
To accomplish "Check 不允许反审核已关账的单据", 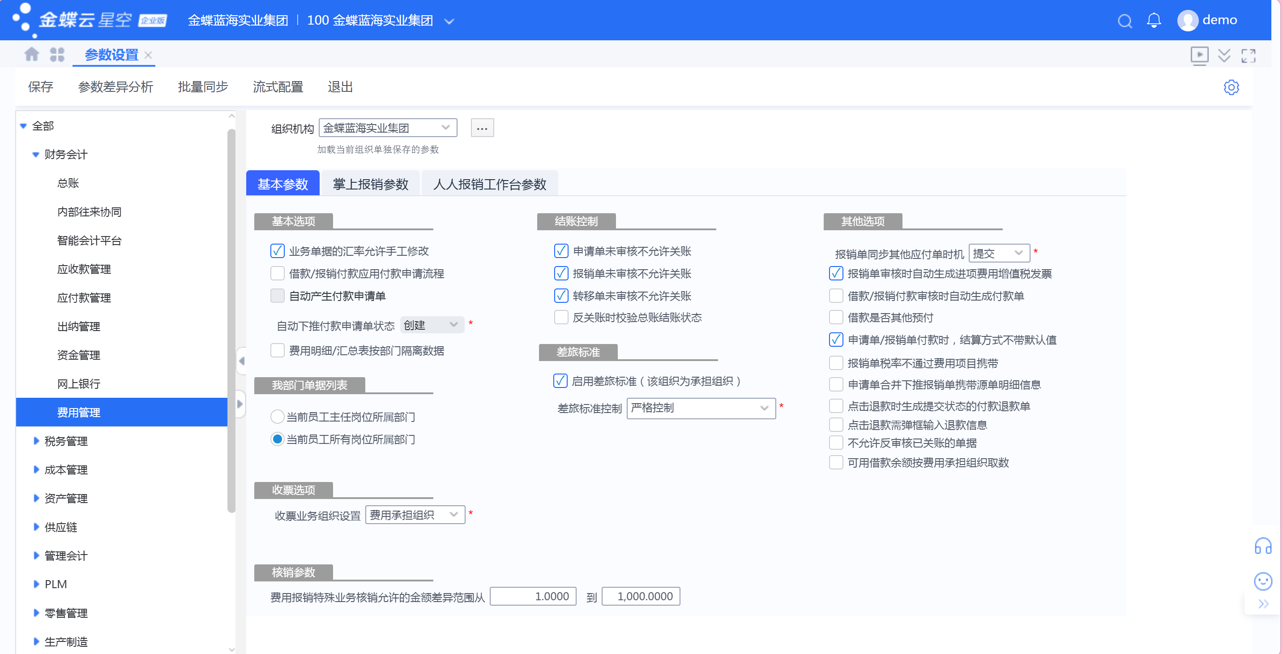I will point(836,443).
